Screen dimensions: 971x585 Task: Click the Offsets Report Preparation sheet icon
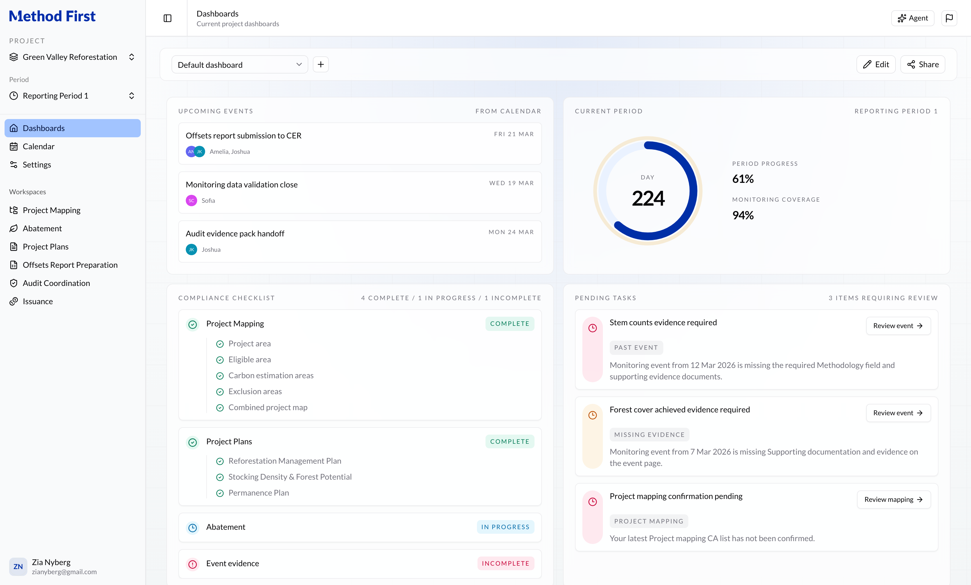14,265
